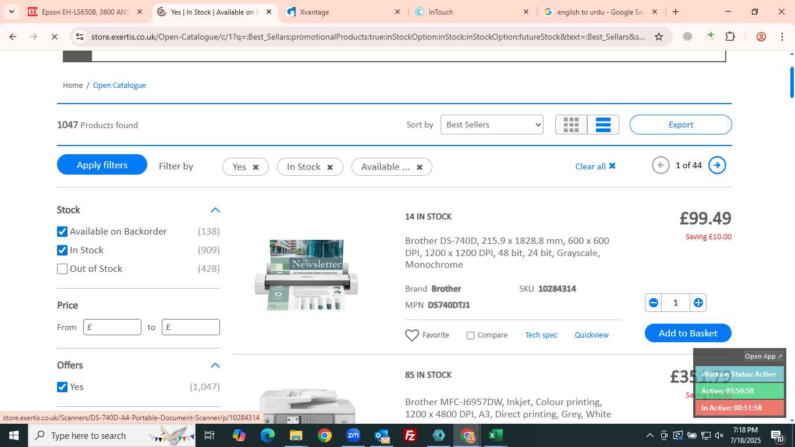Decrease quantity for Brother DS-740D
Image resolution: width=795 pixels, height=447 pixels.
click(x=653, y=303)
